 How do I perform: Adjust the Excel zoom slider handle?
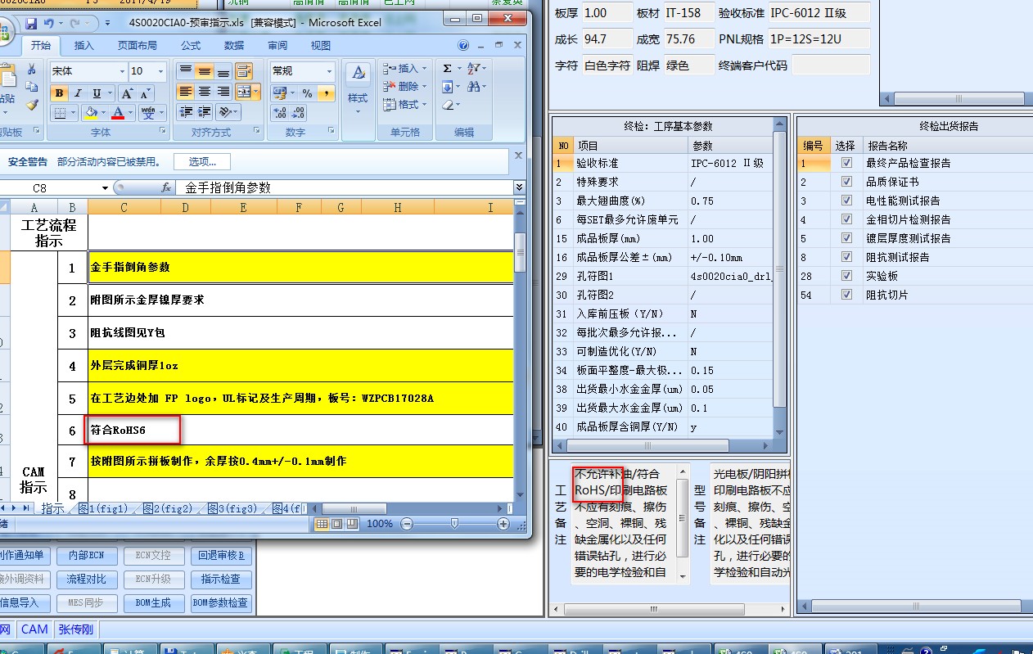click(x=454, y=524)
